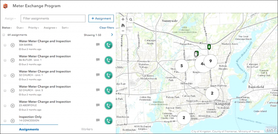Open notes for 86 BUTLER assignment

[x=98, y=60]
